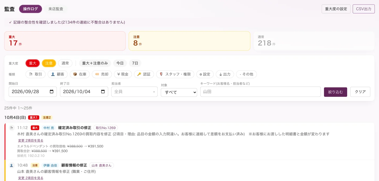
Task: Focus the キーワード search field
Action: (261, 92)
